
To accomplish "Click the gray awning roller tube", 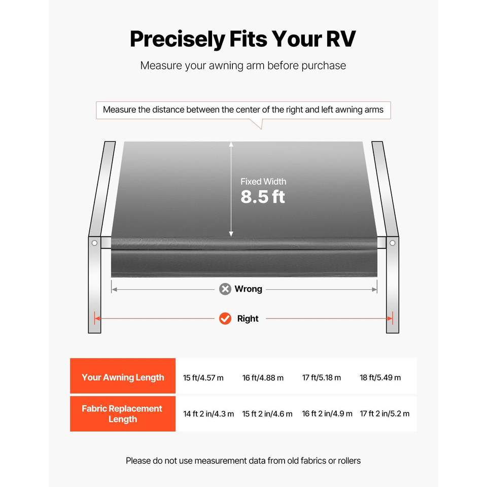I will [243, 243].
